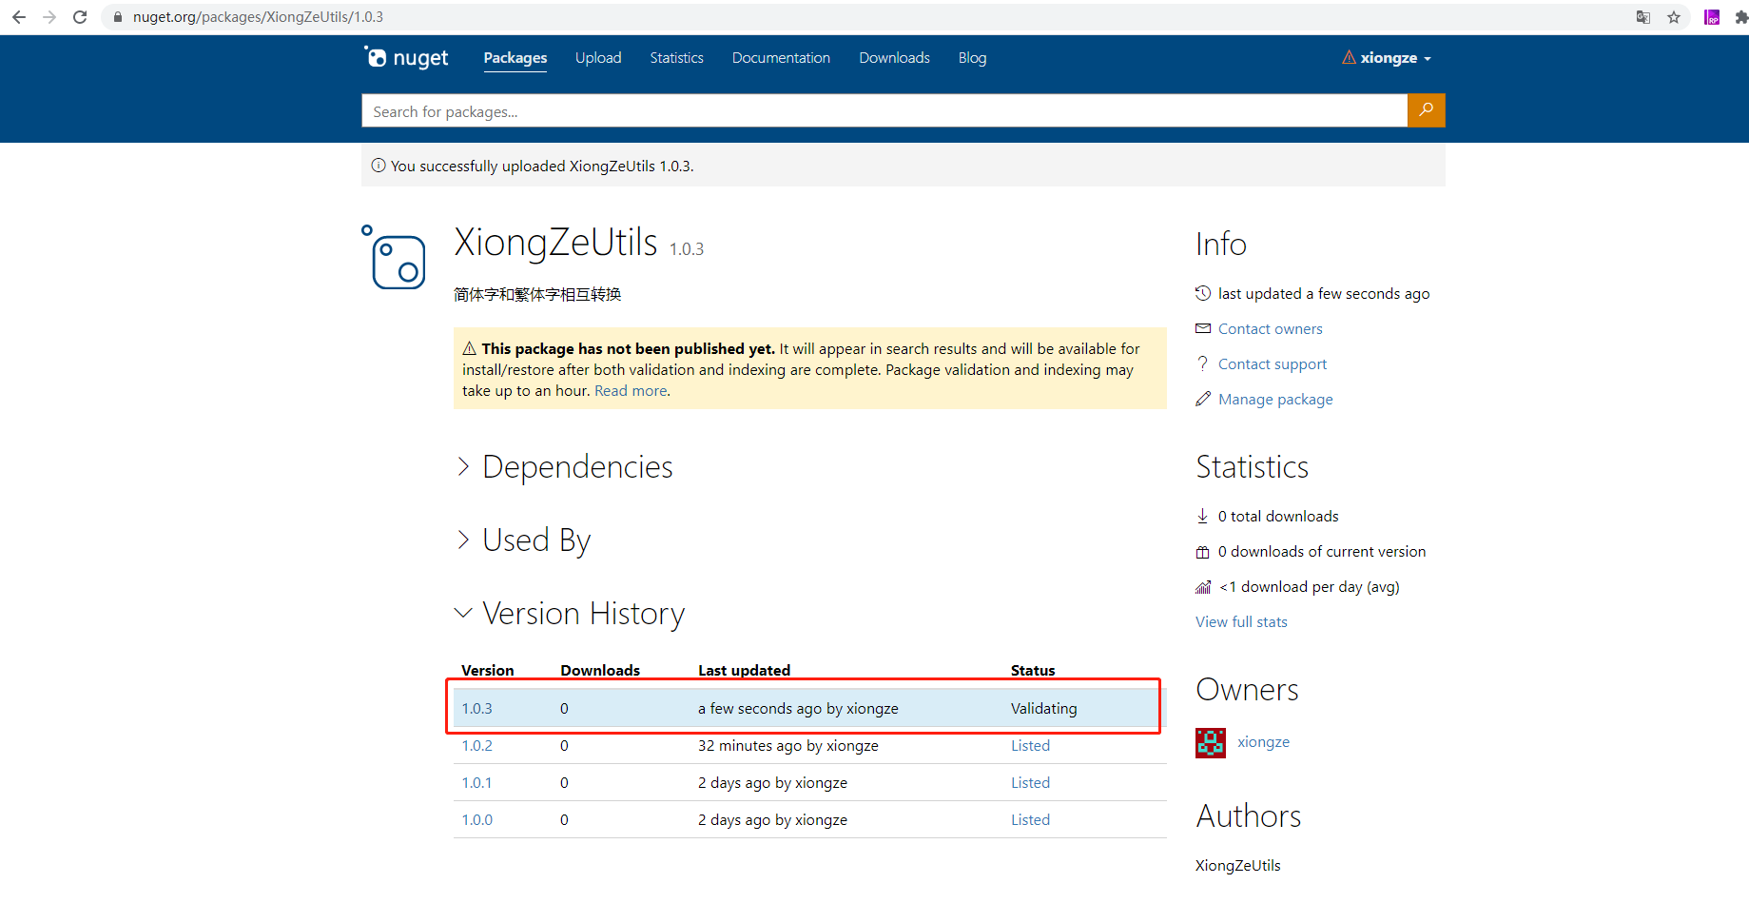
Task: Click Contact owners link
Action: (1271, 328)
